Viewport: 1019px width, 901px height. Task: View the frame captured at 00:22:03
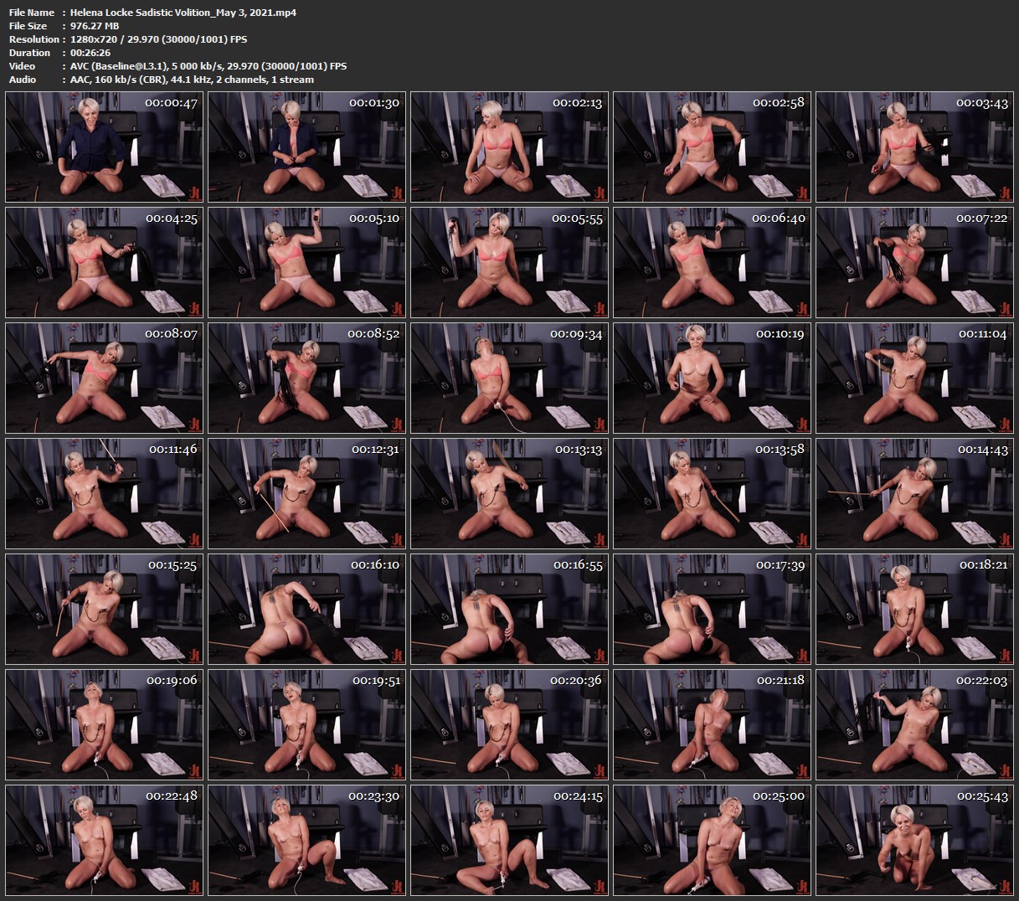click(x=915, y=724)
